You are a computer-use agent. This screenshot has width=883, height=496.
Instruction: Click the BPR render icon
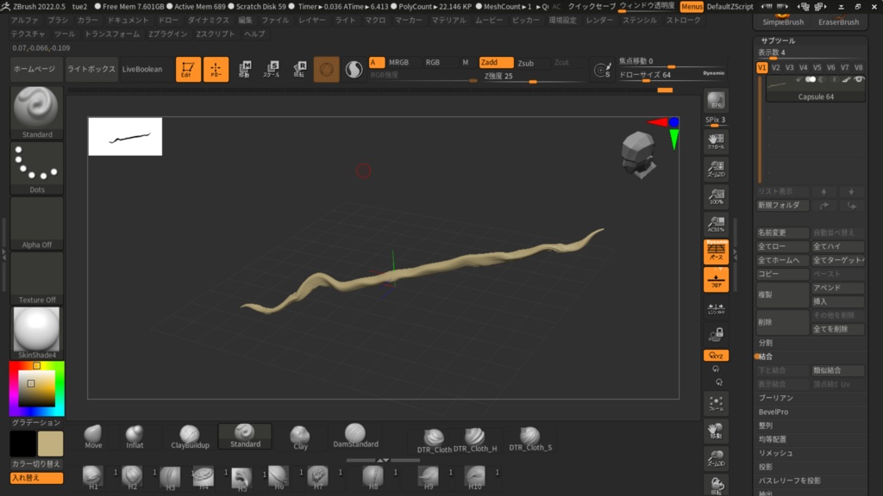[716, 101]
